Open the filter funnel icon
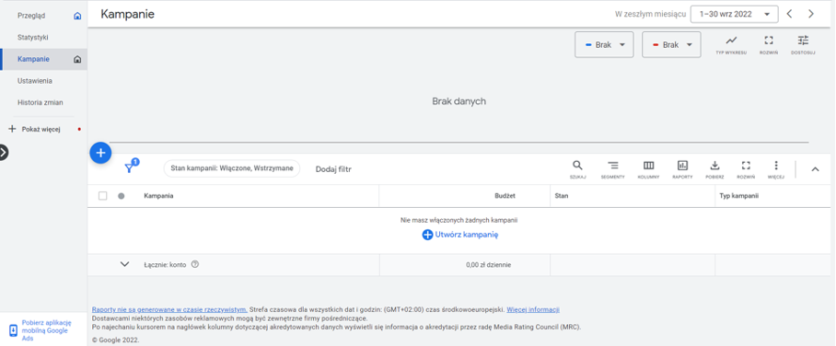Image resolution: width=836 pixels, height=346 pixels. tap(129, 168)
